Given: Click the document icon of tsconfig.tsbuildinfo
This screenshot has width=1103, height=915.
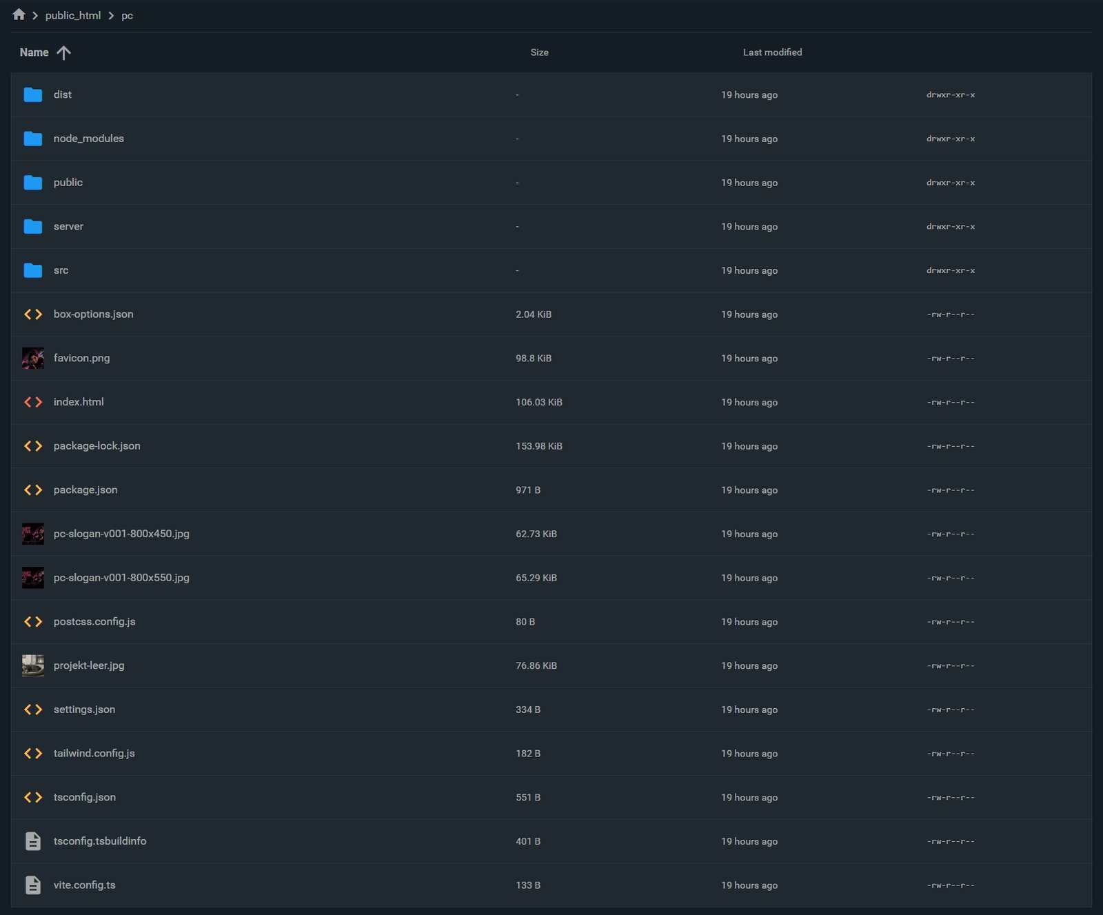Looking at the screenshot, I should point(33,841).
